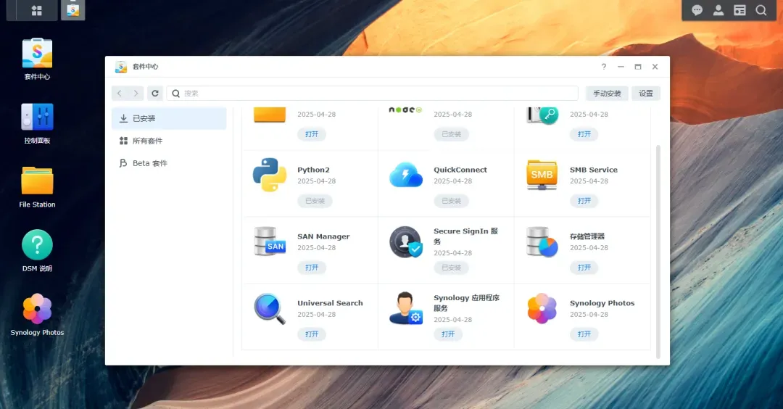Open the widgets panel icon
The width and height of the screenshot is (783, 409).
point(739,10)
